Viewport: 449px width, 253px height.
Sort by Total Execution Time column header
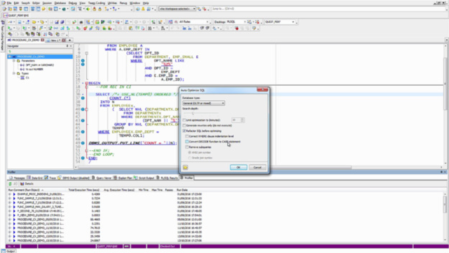(83, 190)
